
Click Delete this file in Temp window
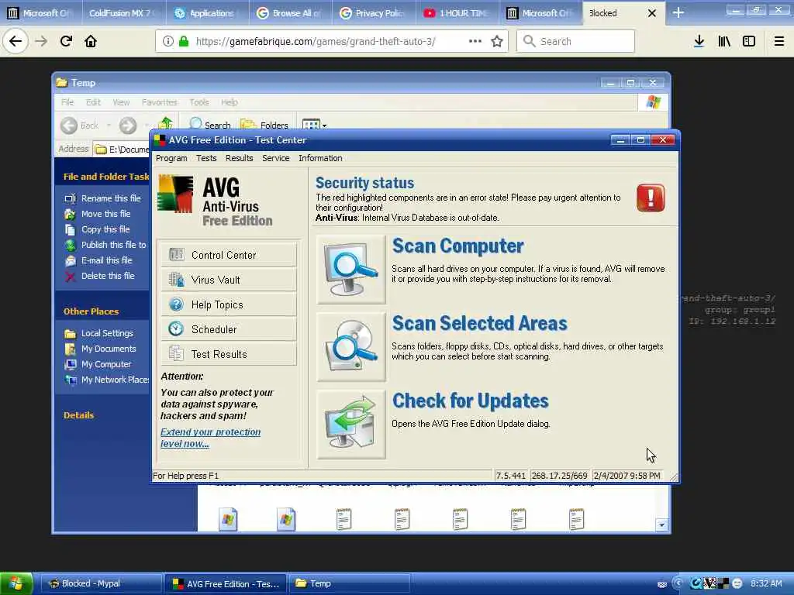point(100,277)
